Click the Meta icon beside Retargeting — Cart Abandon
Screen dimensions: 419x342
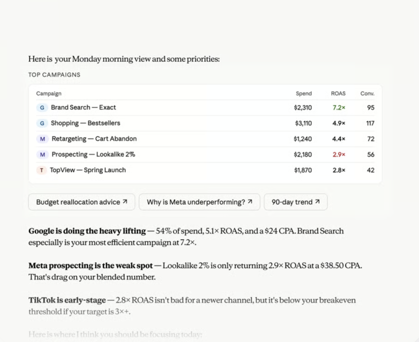point(42,139)
